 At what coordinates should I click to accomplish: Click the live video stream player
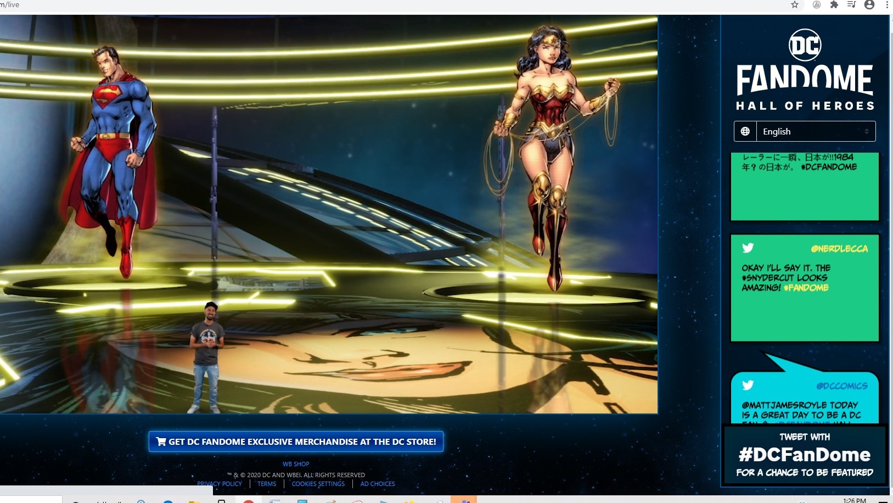point(328,214)
